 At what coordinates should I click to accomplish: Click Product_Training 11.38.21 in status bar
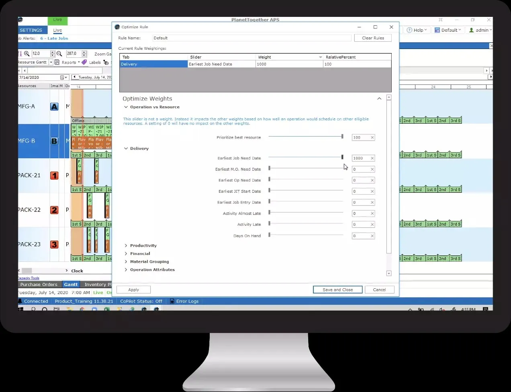(84, 301)
